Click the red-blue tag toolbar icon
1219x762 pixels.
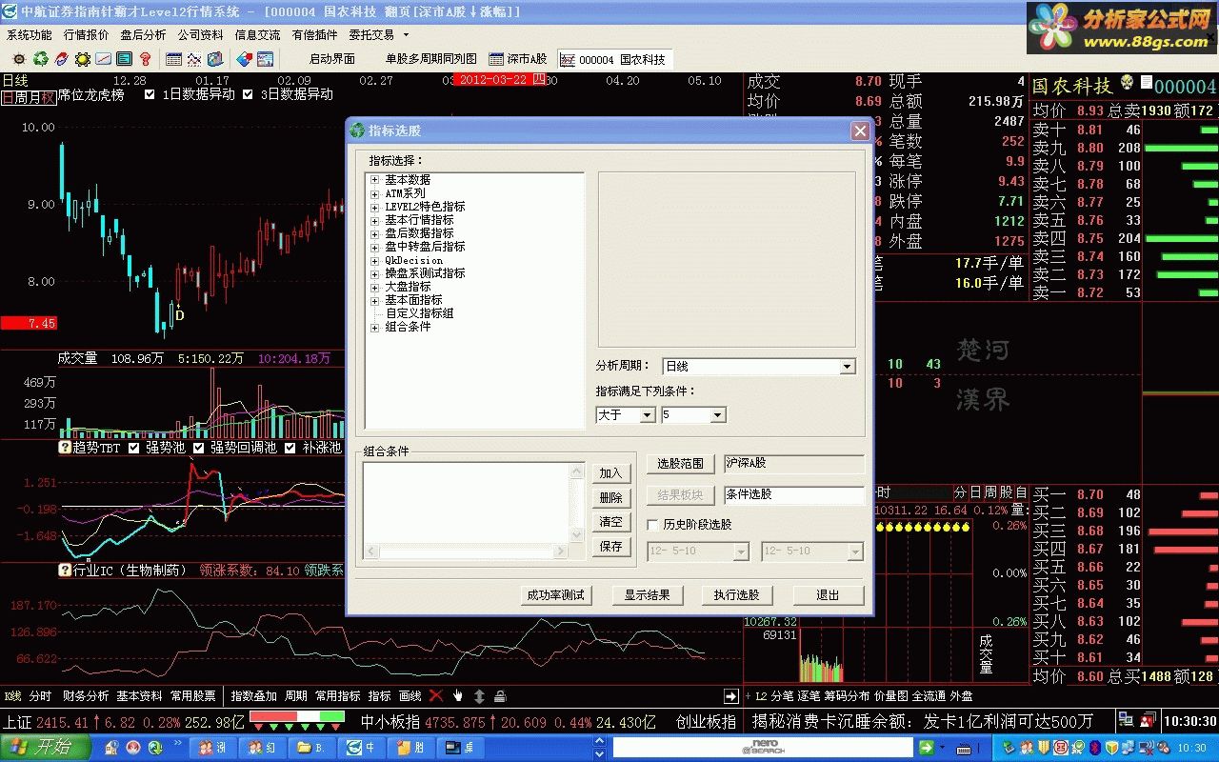click(244, 59)
